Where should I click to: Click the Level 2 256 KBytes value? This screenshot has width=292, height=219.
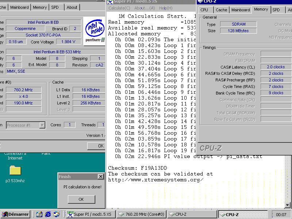(x=89, y=103)
